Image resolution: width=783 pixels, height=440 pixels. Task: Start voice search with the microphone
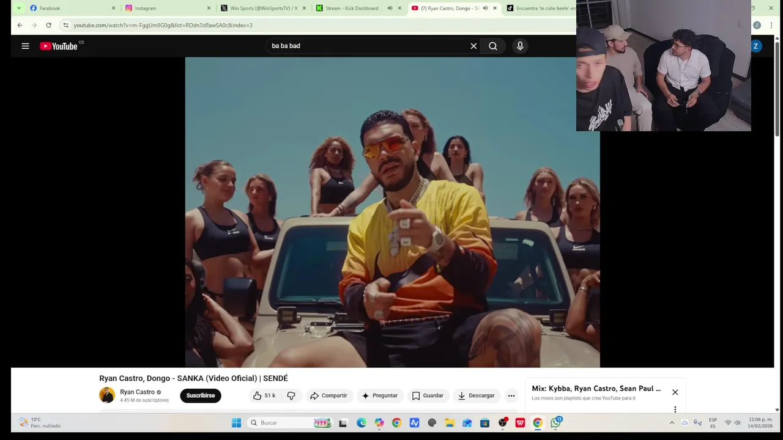[x=520, y=46]
